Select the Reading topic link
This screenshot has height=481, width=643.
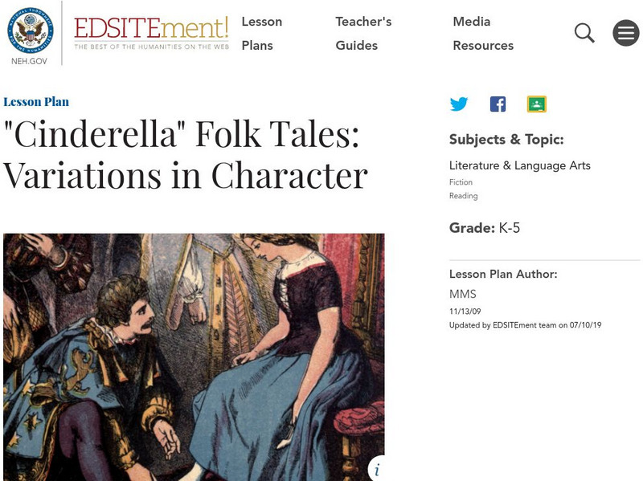click(x=463, y=196)
